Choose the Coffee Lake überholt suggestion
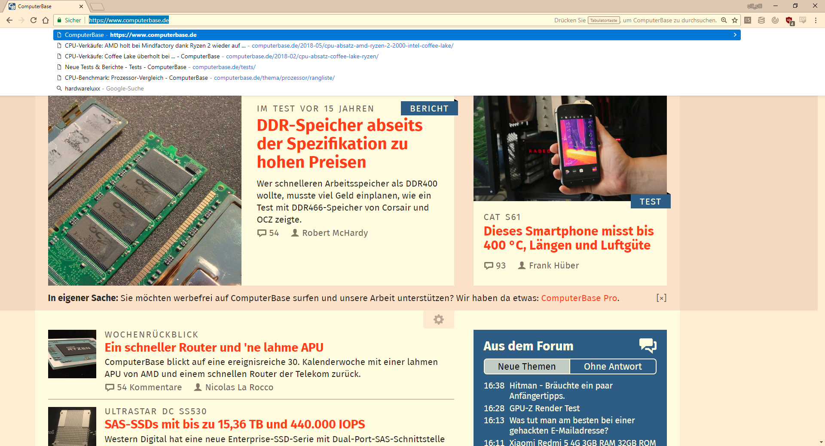This screenshot has height=446, width=825. point(397,56)
